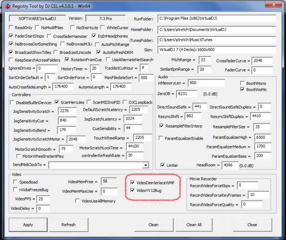Viewport: 286px width, 240px height.
Task: Click the iTunesFolder path field
Action: 216,40
